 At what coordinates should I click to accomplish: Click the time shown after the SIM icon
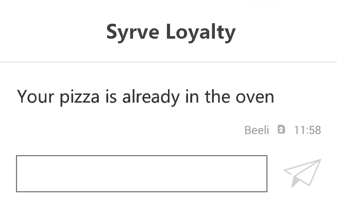pos(307,130)
